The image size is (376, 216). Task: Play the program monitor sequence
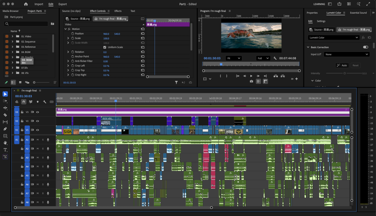tap(251, 76)
